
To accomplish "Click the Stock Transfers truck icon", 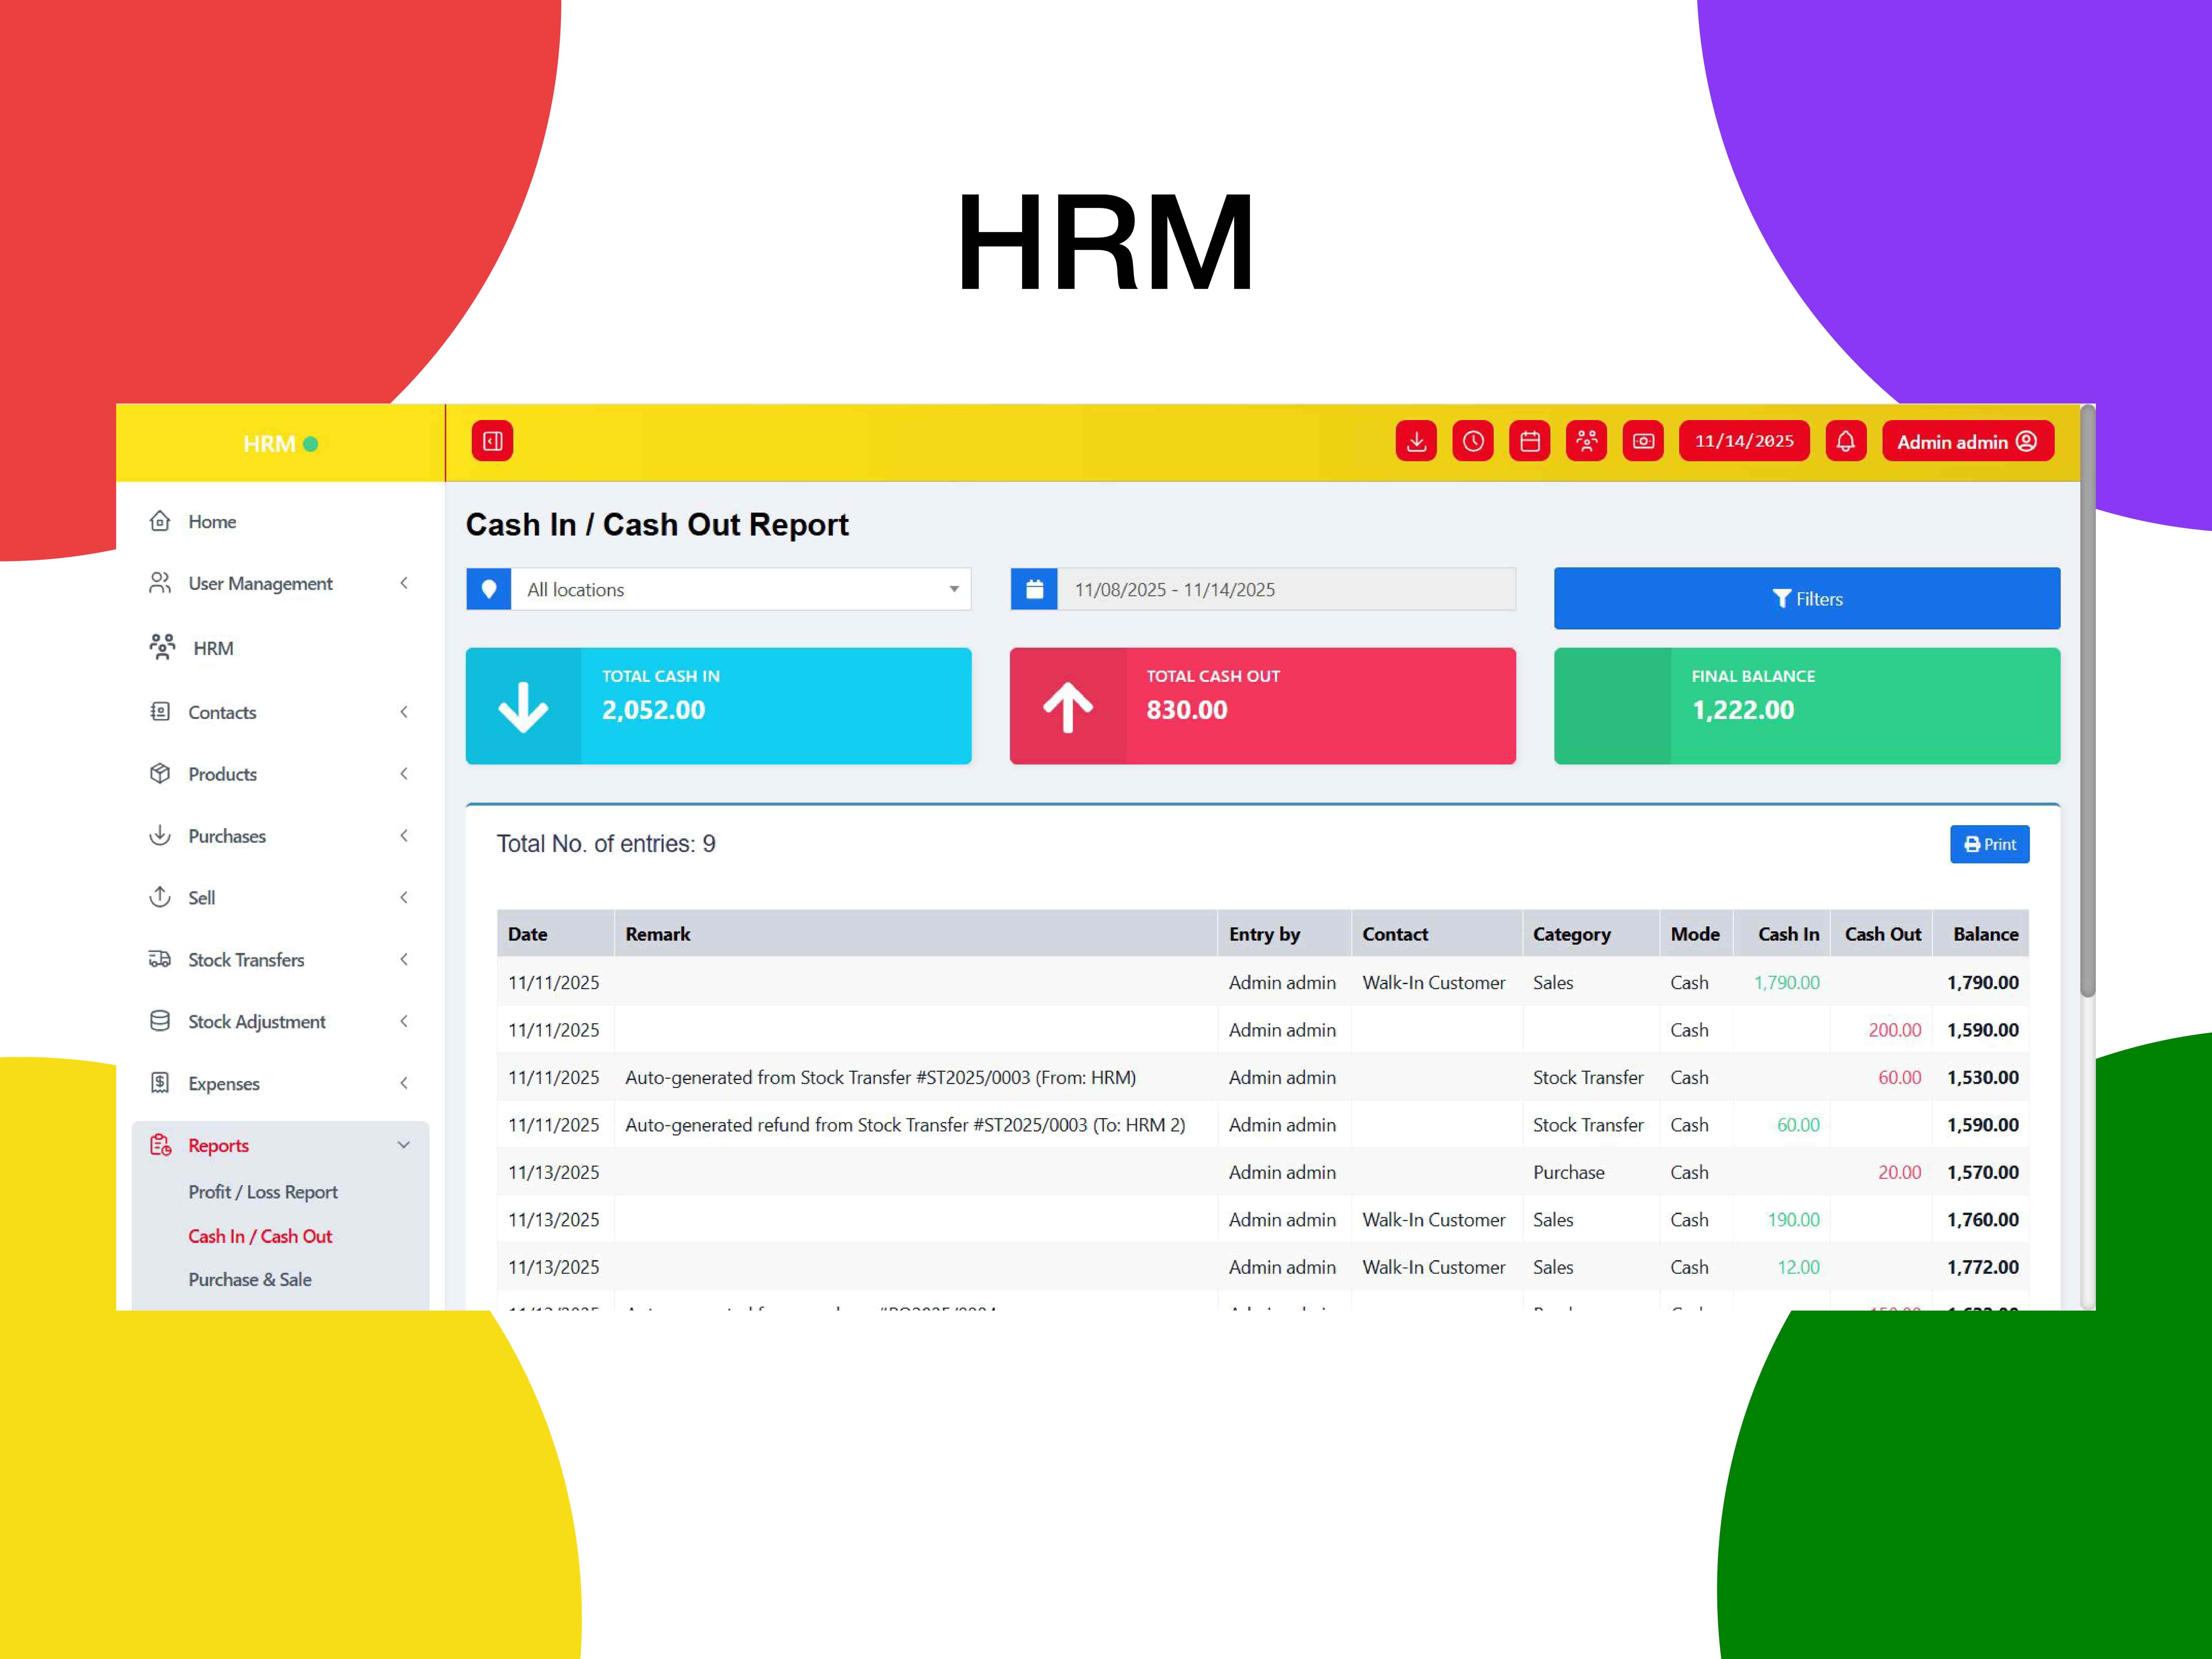I will point(160,959).
